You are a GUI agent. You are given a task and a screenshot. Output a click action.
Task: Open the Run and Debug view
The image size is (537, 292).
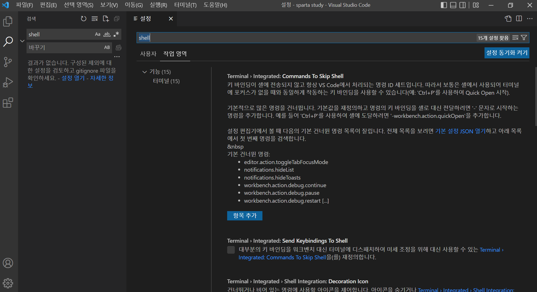pyautogui.click(x=8, y=82)
